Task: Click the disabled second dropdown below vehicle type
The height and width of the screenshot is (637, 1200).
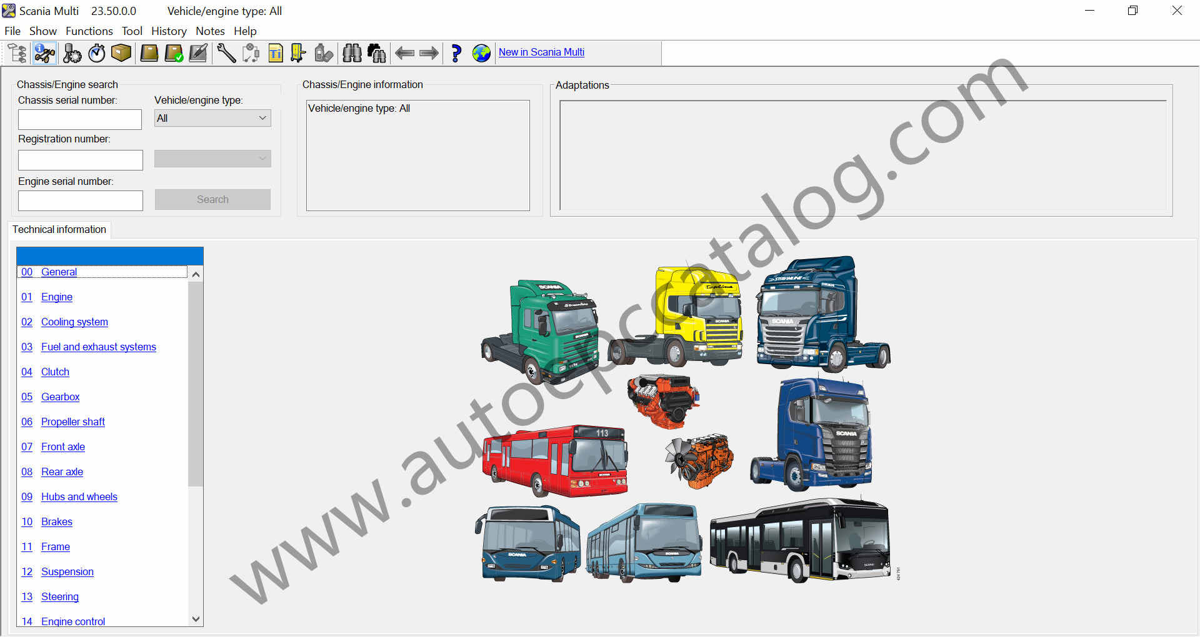Action: [212, 158]
